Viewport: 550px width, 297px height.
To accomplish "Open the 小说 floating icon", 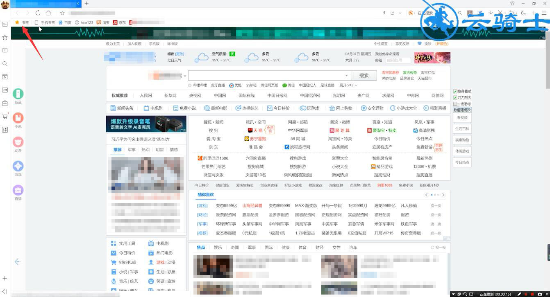I will 18,118.
